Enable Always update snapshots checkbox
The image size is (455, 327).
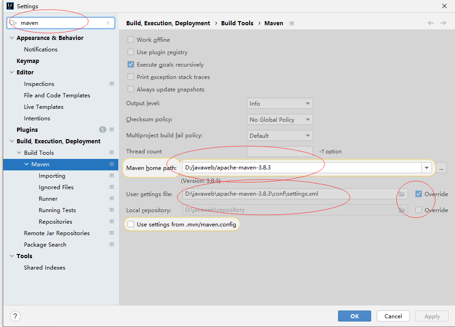coord(131,90)
